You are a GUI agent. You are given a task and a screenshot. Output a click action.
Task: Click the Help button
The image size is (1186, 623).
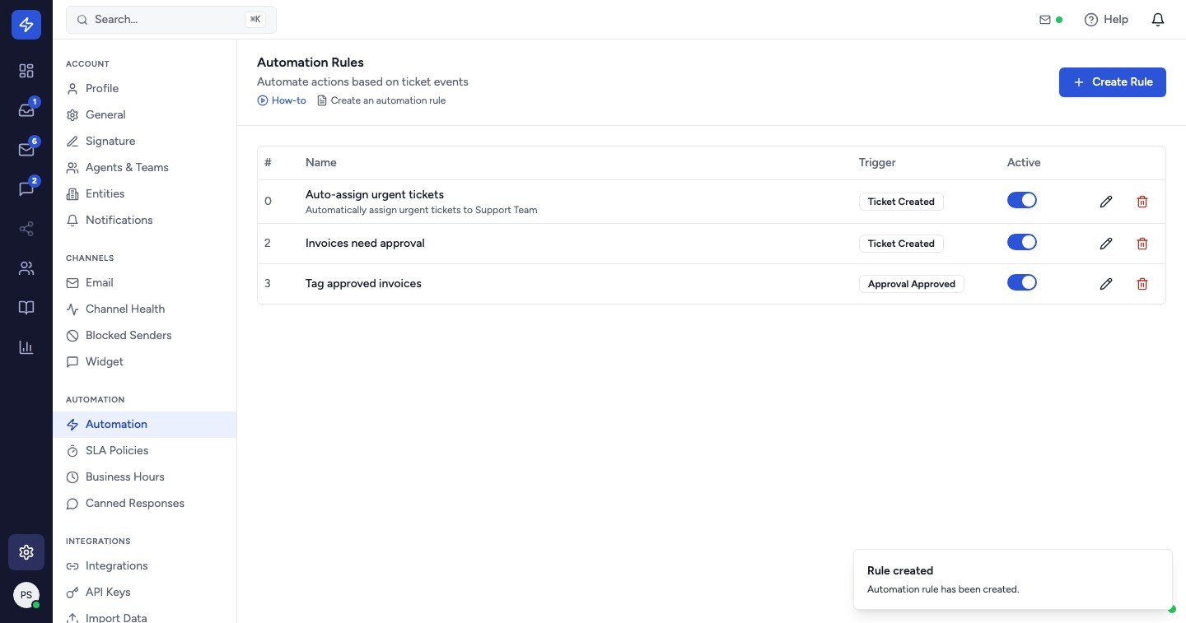click(1106, 20)
